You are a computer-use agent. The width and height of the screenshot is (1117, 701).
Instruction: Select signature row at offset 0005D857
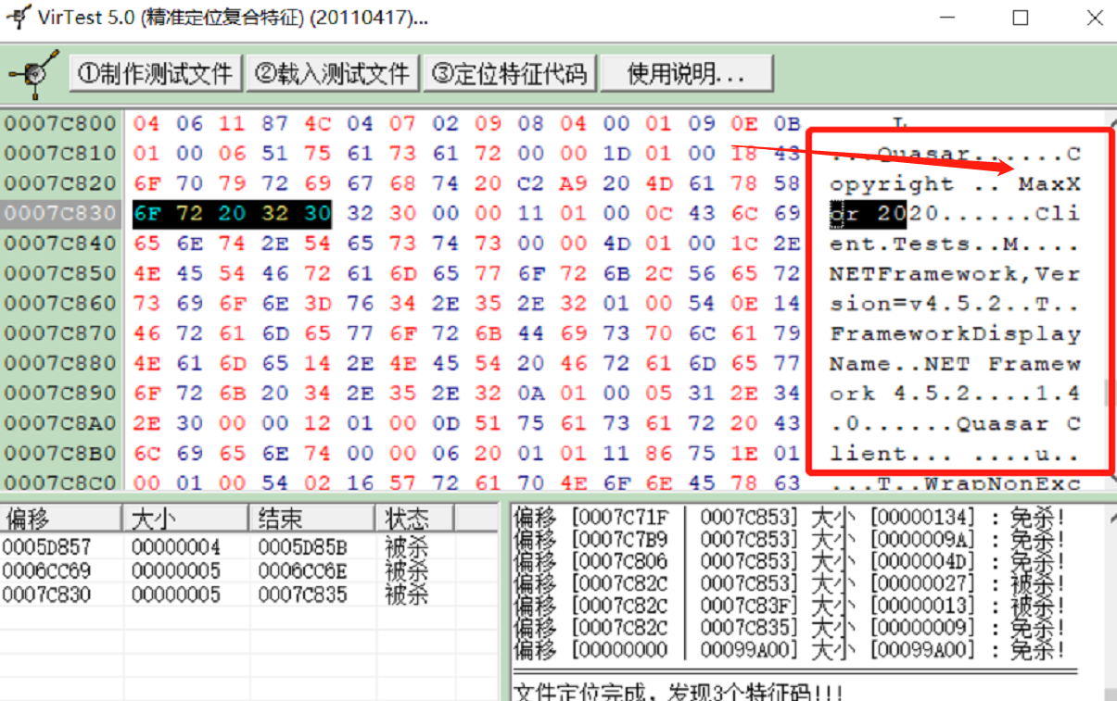click(250, 546)
